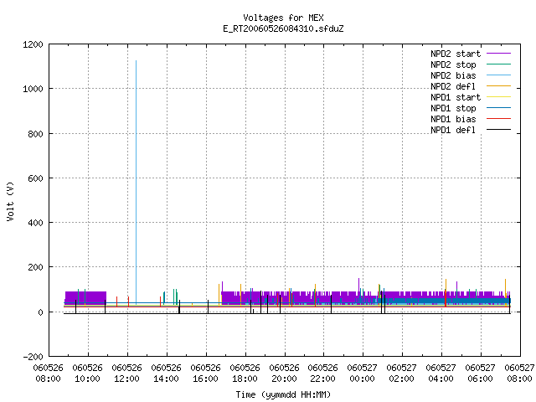Screen dimensions: 536x402
Task: Click the x-axis tick label "04:00"
Action: point(441,379)
